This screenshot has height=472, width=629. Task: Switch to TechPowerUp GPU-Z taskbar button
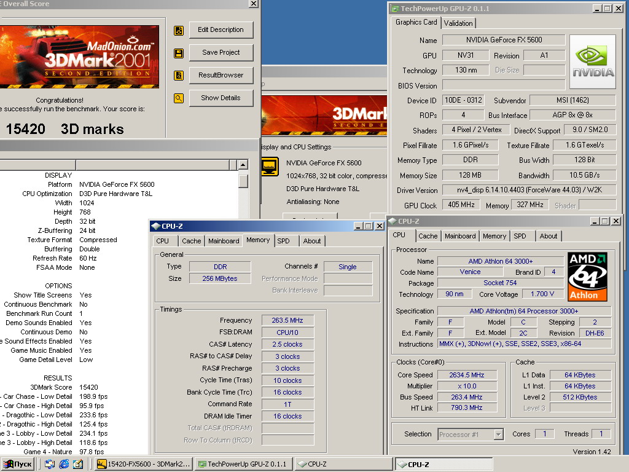pos(243,464)
